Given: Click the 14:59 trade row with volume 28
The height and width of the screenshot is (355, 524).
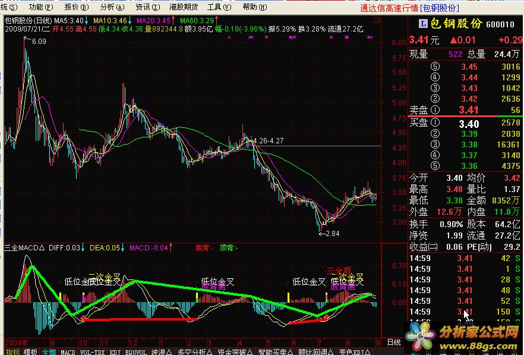Looking at the screenshot, I should click(x=465, y=279).
